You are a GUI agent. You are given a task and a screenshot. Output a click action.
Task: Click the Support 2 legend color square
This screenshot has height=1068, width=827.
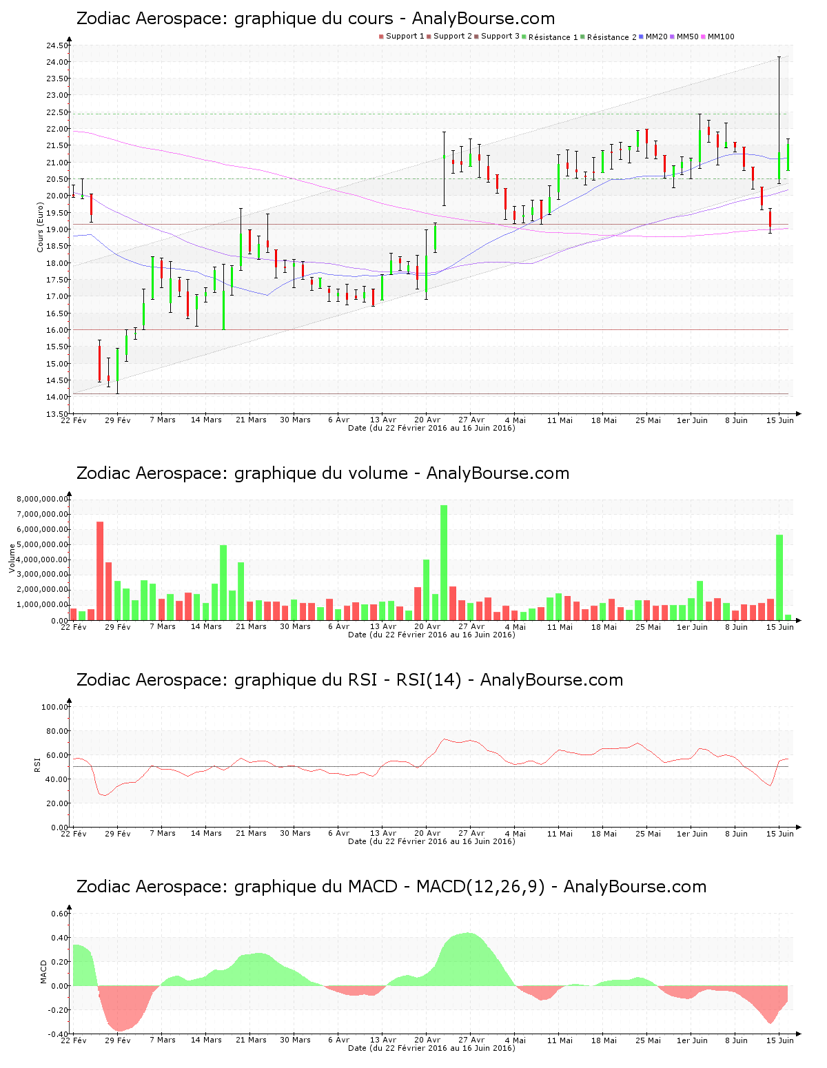pos(429,37)
